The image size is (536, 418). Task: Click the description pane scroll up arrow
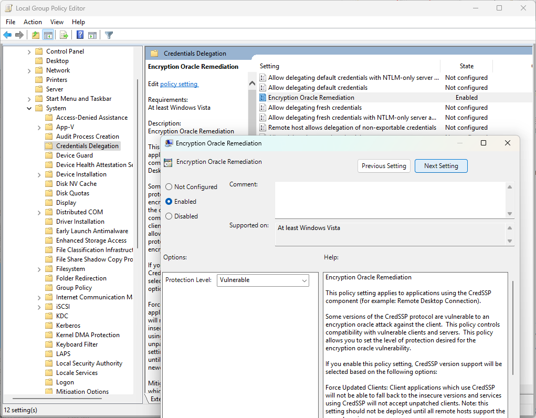253,83
